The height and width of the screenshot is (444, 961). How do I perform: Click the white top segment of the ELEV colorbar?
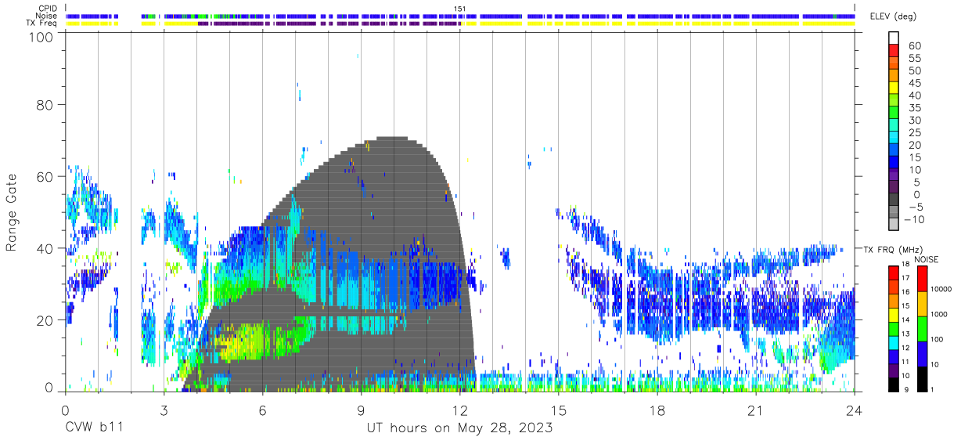[894, 38]
